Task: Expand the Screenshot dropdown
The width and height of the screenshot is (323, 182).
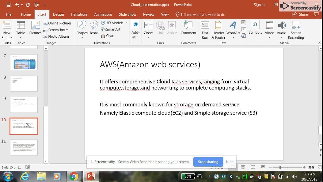Action: (67, 30)
